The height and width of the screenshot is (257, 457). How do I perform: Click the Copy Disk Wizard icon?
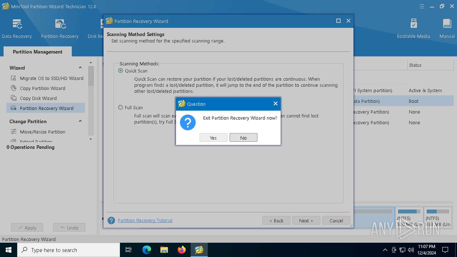(14, 98)
